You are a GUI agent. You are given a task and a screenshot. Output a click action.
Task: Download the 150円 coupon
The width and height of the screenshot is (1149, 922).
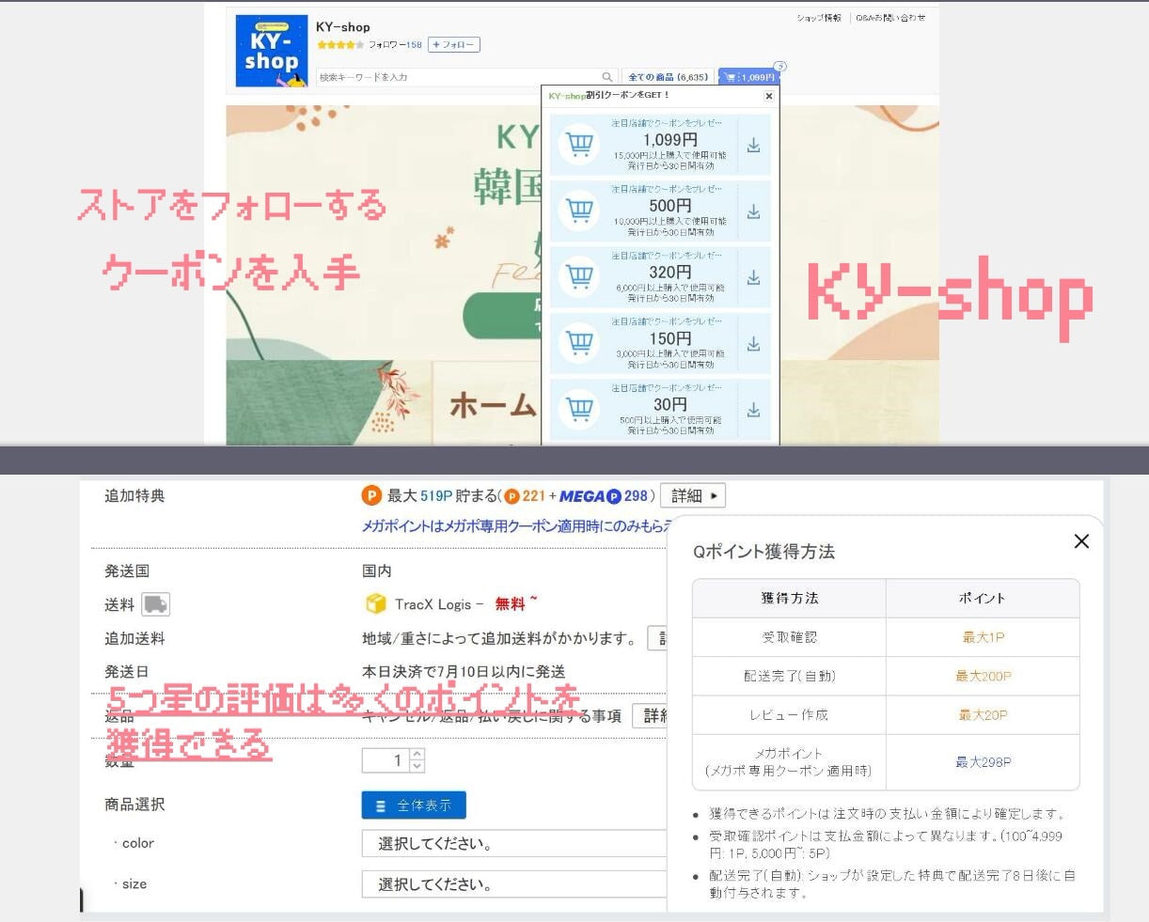point(753,345)
